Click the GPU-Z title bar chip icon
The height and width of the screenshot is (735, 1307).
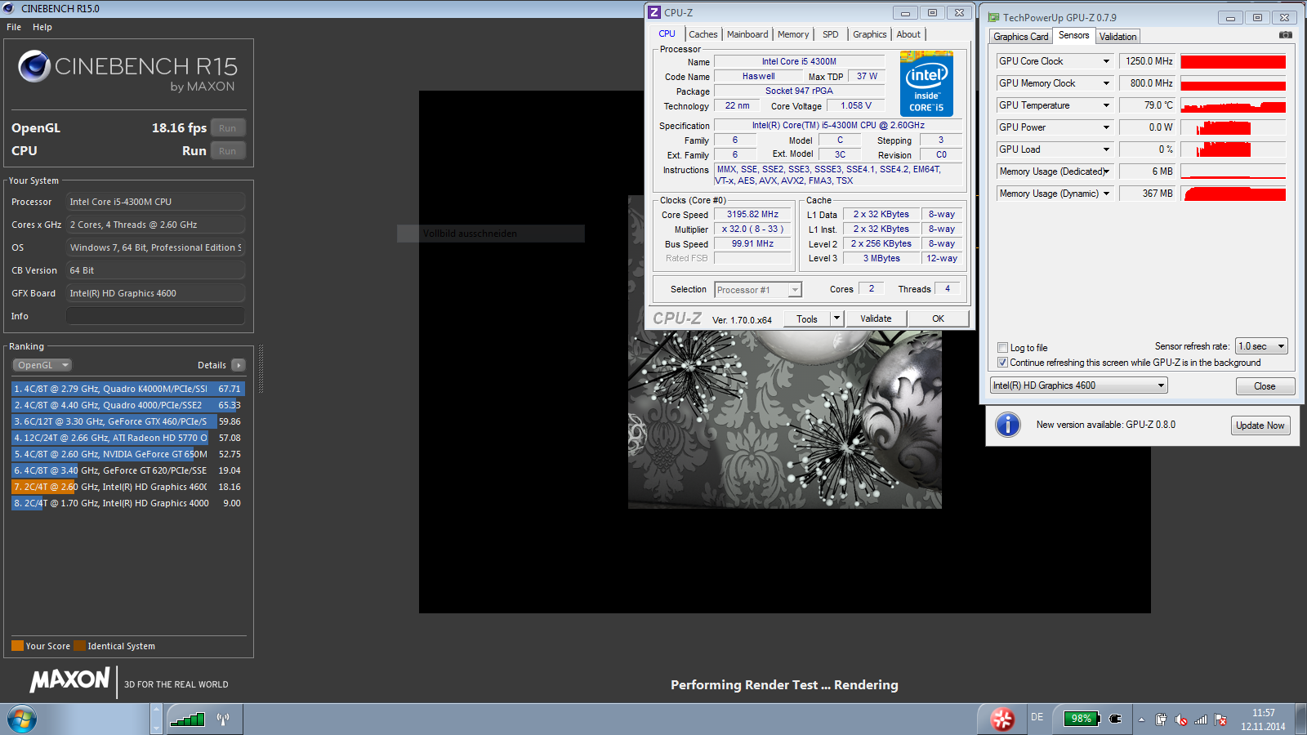click(x=993, y=17)
